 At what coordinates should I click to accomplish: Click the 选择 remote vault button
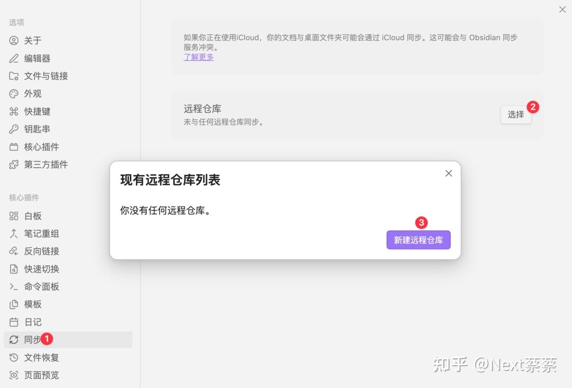[x=516, y=114]
